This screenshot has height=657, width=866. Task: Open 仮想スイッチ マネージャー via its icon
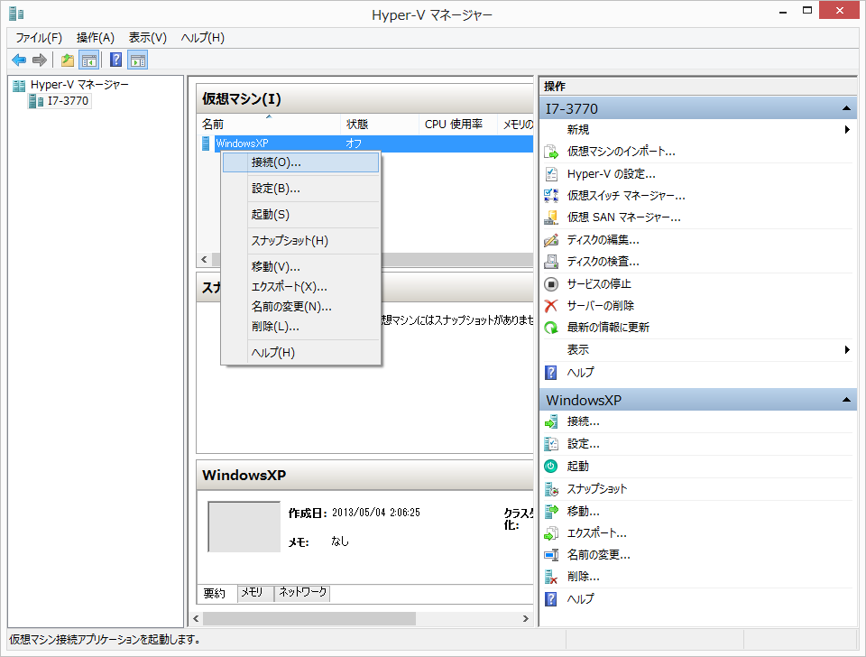coord(551,196)
